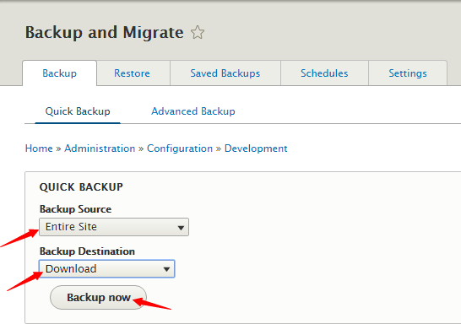Follow the Administration breadcrumb link
The height and width of the screenshot is (324, 461).
click(100, 148)
